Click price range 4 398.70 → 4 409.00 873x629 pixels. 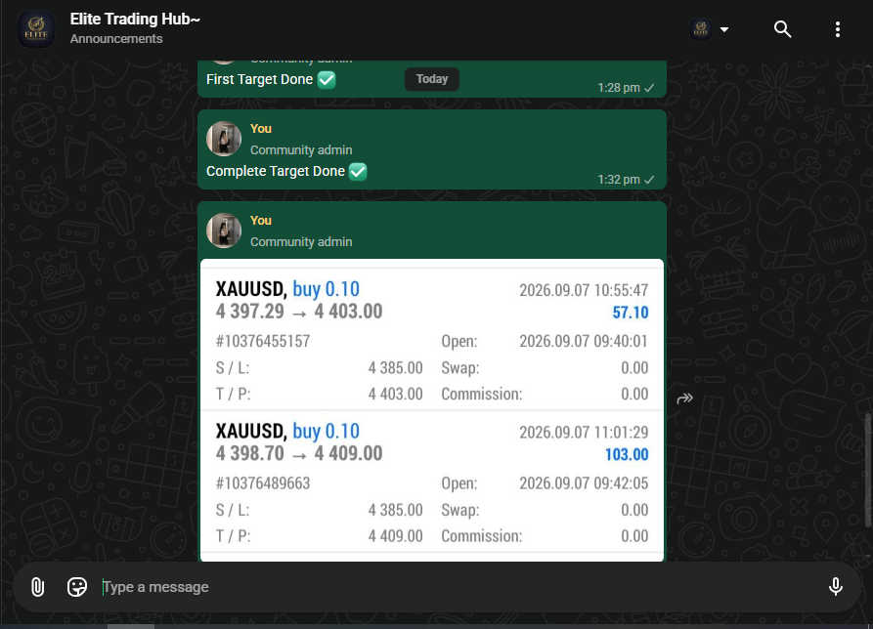(299, 454)
